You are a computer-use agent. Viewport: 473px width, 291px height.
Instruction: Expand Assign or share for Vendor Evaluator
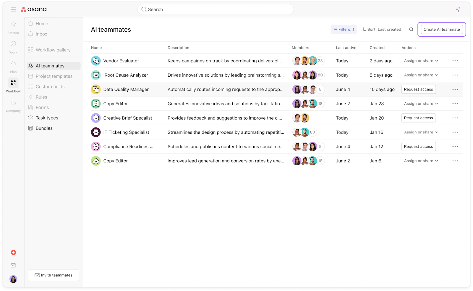coord(421,61)
